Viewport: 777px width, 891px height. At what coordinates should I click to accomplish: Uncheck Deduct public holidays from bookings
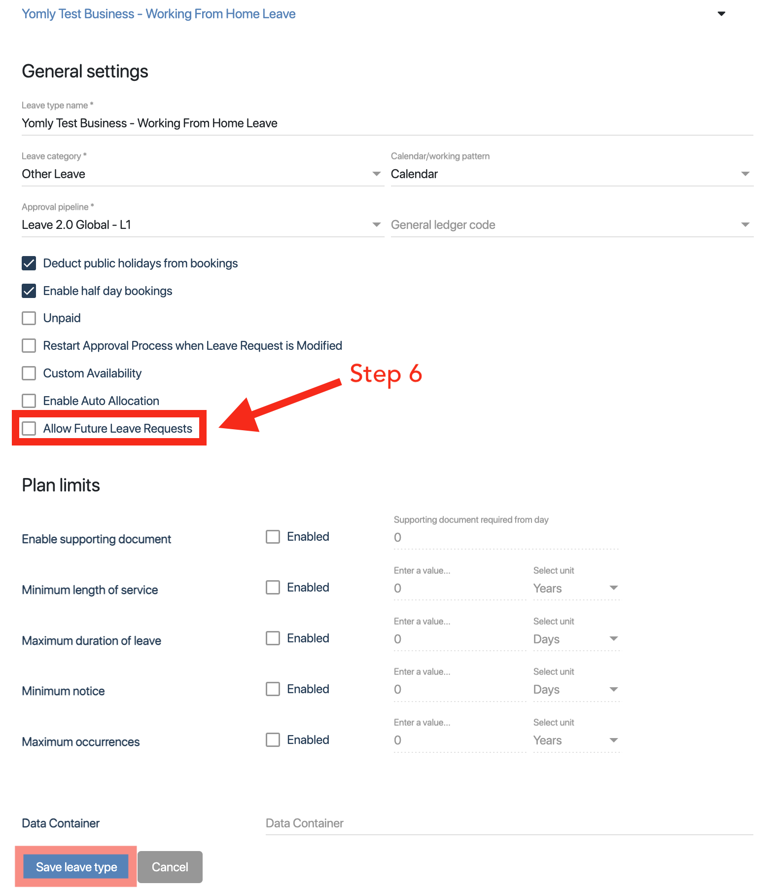(29, 263)
